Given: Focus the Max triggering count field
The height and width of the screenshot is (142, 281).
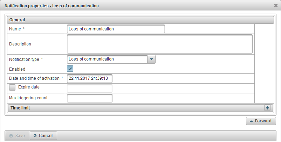Looking at the screenshot, I should tap(89, 98).
